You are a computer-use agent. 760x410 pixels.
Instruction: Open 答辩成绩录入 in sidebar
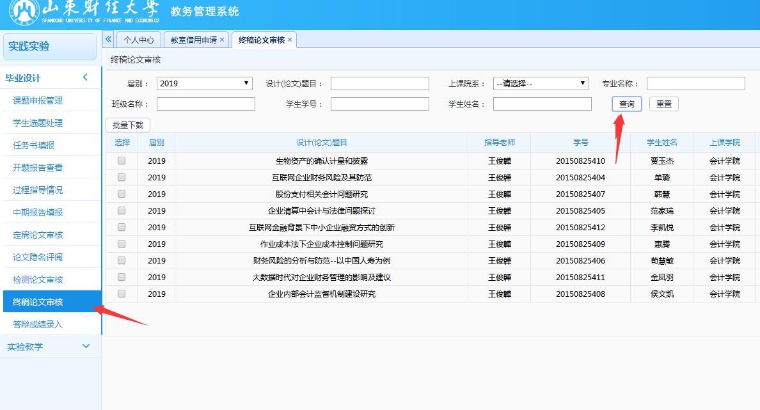(38, 324)
